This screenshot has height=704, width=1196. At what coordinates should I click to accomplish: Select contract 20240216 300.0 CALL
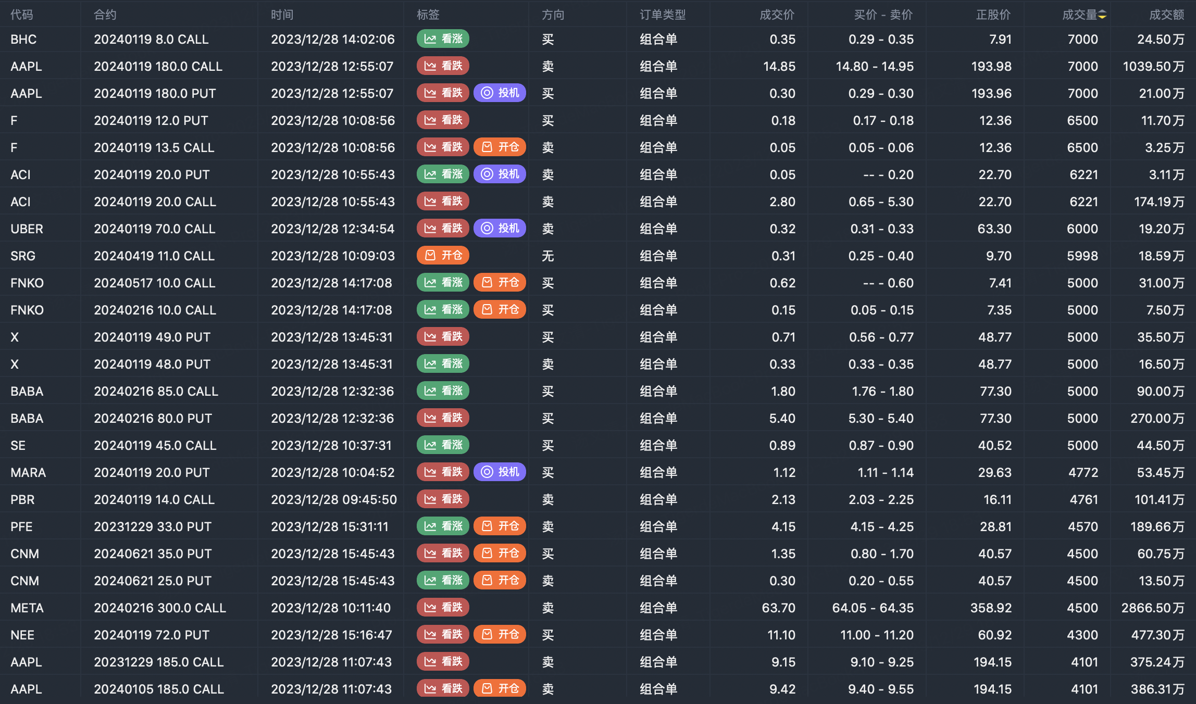pyautogui.click(x=160, y=608)
